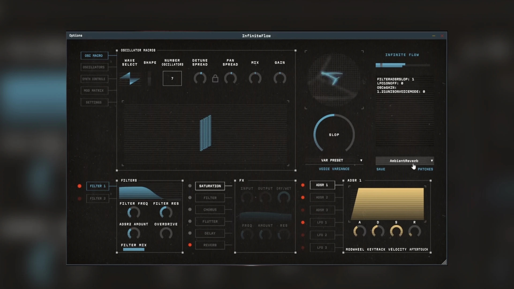514x289 pixels.
Task: Open the VAR PRESET dropdown
Action: (x=334, y=160)
